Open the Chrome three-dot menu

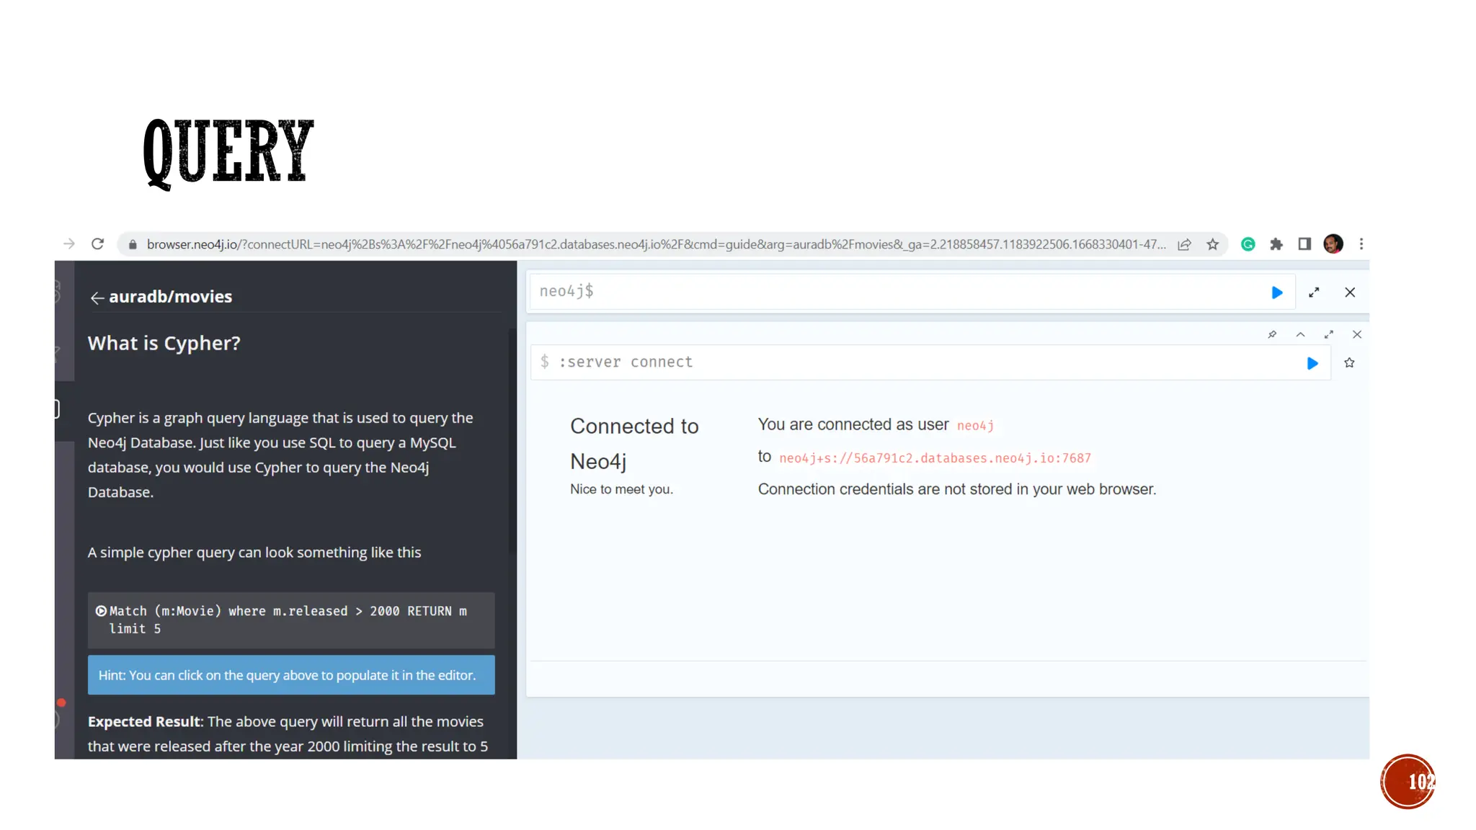tap(1361, 244)
